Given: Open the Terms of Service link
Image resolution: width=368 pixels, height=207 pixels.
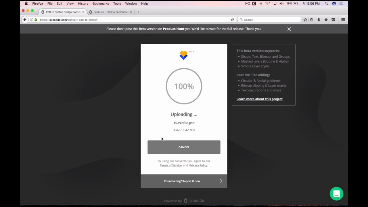Looking at the screenshot, I should point(171,165).
